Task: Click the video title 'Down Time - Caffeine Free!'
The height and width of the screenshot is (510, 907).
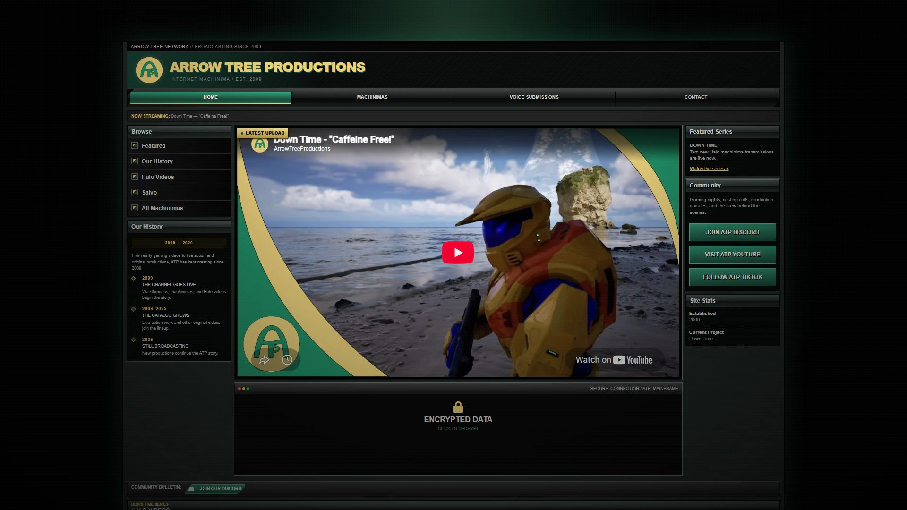Action: [x=334, y=139]
